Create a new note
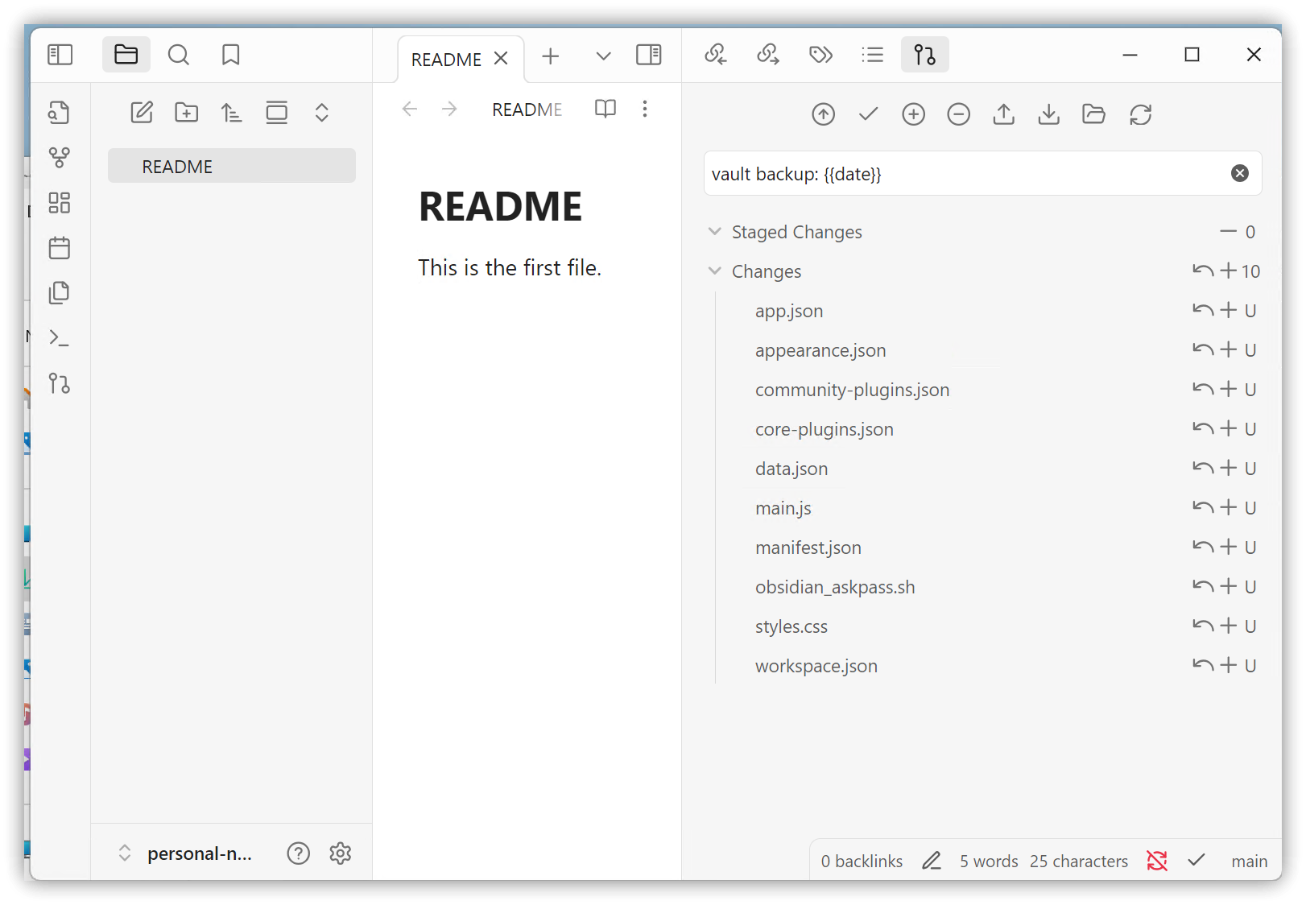The image size is (1306, 905). (142, 113)
